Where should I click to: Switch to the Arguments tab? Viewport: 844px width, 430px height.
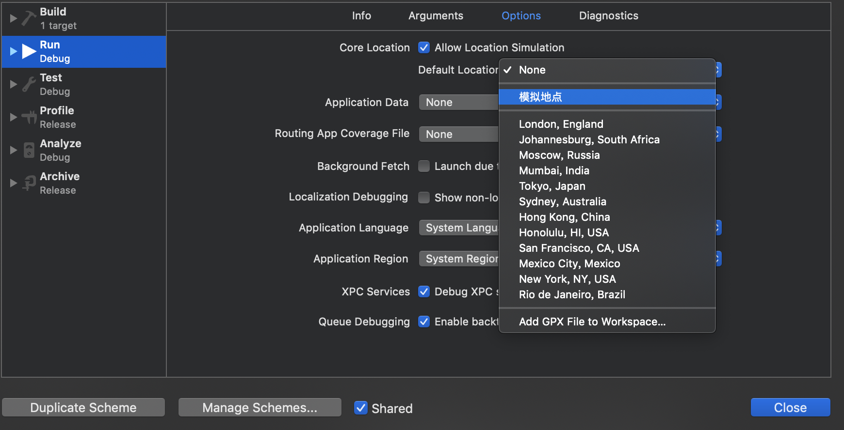coord(436,15)
